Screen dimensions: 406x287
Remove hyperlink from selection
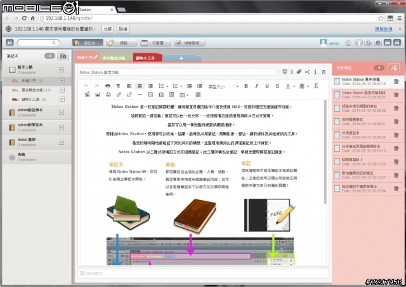coord(129,95)
